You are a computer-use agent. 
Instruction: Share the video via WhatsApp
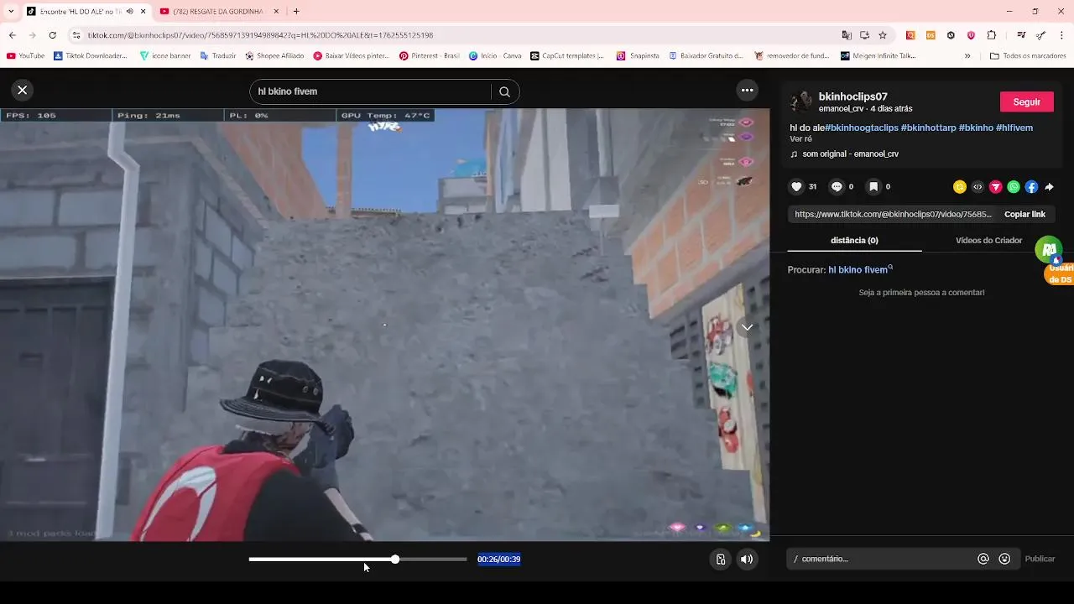(1014, 187)
